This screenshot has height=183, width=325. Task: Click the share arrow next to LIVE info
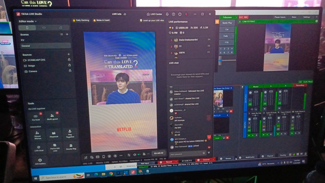point(125,14)
